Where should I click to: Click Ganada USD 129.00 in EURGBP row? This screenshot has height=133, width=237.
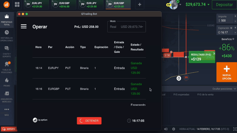136,89
